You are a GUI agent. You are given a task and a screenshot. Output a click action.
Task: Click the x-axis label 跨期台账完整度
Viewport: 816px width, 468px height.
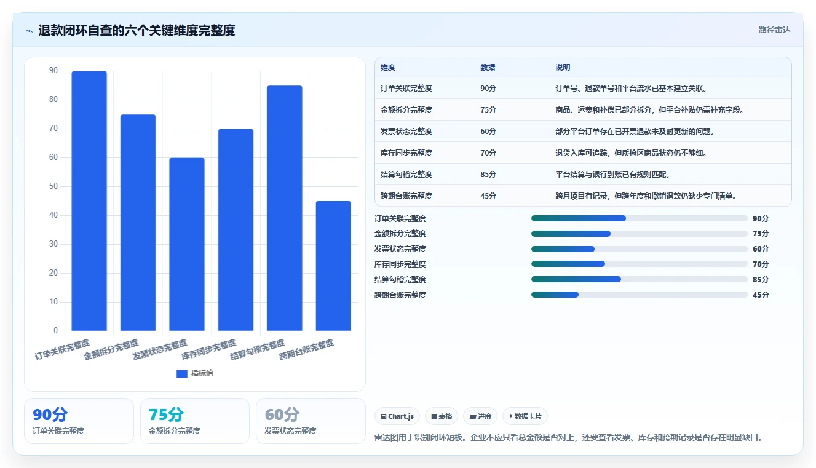306,349
